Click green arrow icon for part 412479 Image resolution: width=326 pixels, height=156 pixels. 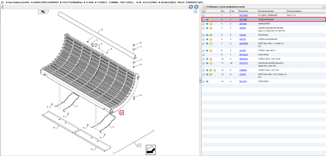[211, 74]
